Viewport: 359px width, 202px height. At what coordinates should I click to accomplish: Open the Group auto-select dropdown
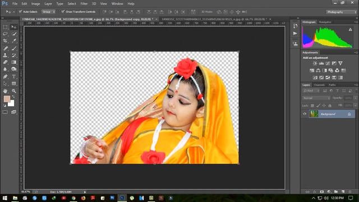click(x=48, y=11)
